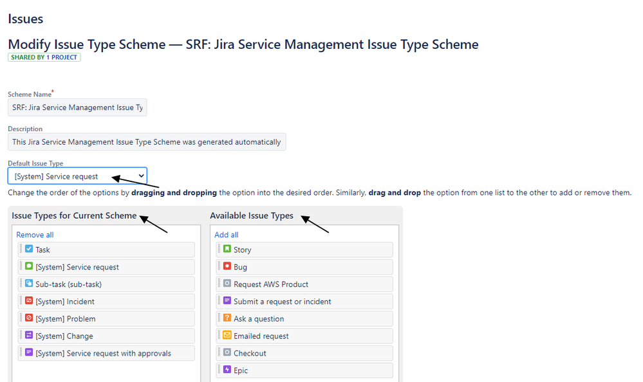Grab the drag handle of Emailed request row
This screenshot has height=382, width=643.
pyautogui.click(x=219, y=334)
